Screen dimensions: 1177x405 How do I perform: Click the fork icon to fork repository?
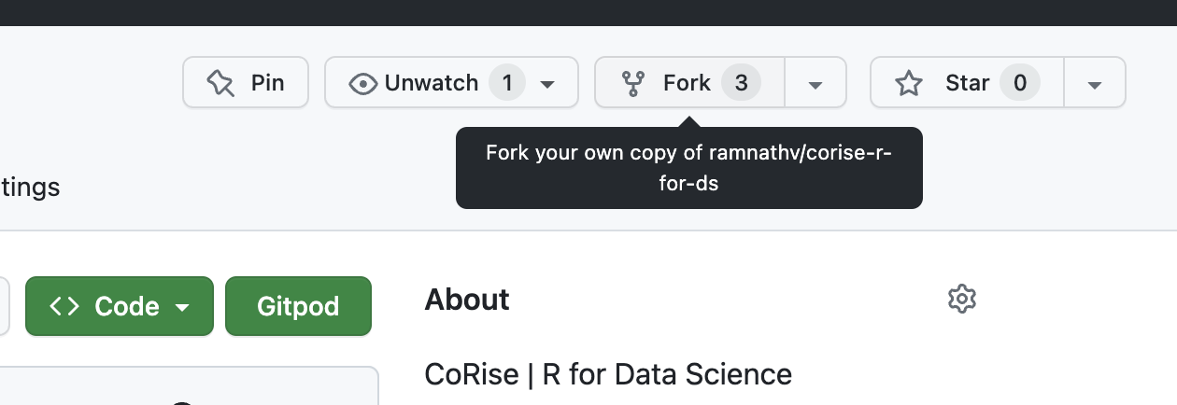pos(633,84)
